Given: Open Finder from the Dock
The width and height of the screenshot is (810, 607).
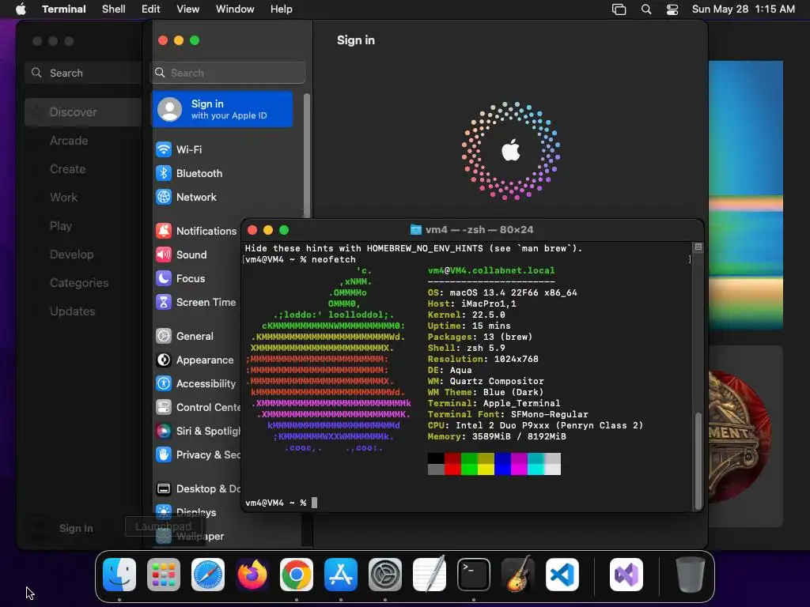Looking at the screenshot, I should coord(119,575).
